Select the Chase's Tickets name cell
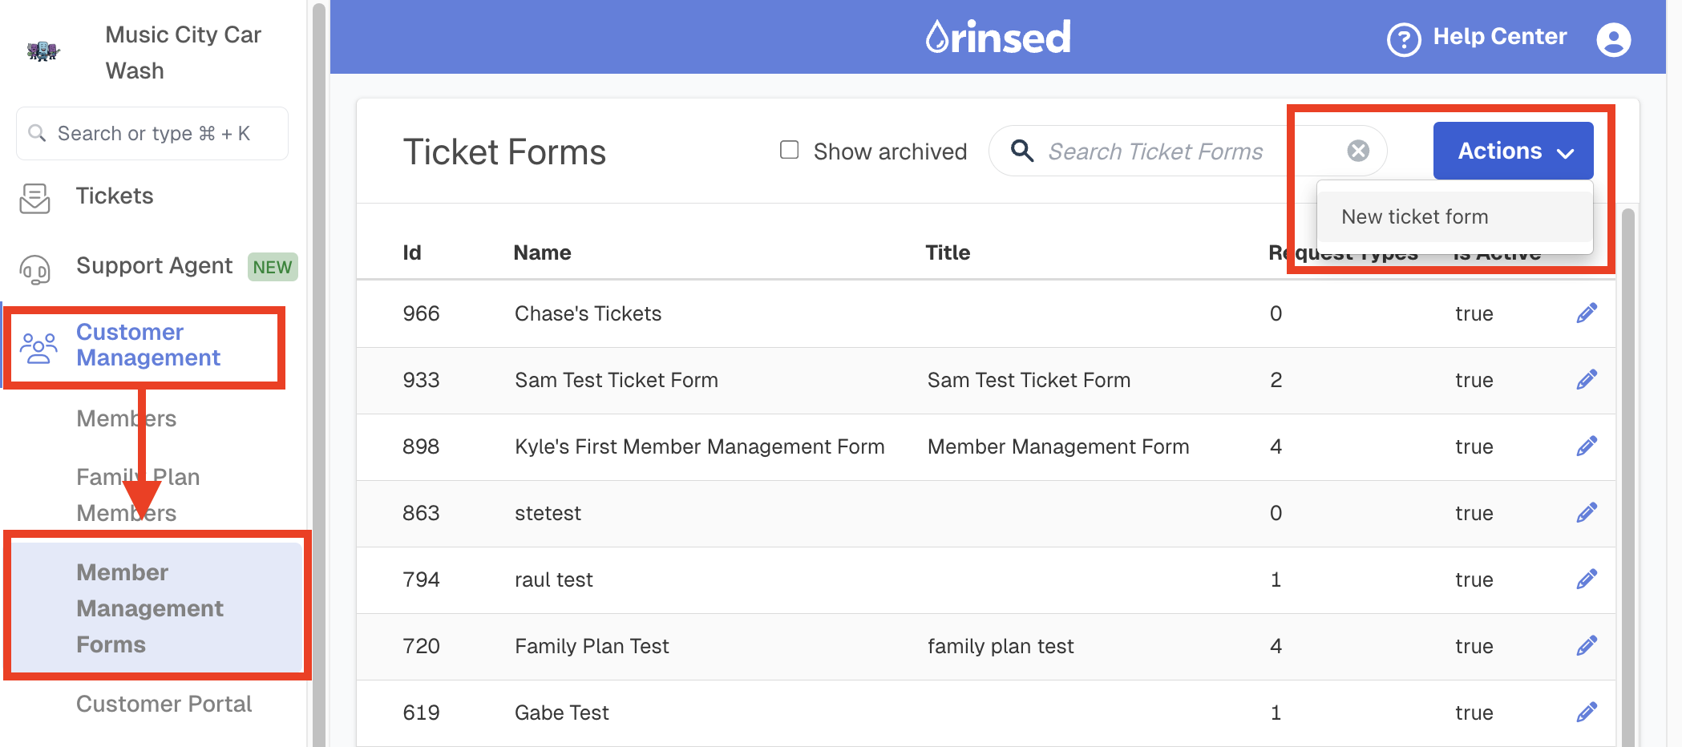 [x=588, y=313]
